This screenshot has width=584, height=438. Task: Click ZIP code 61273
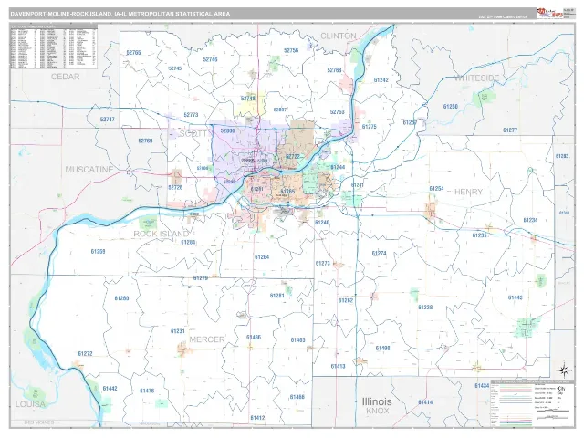tap(322, 264)
